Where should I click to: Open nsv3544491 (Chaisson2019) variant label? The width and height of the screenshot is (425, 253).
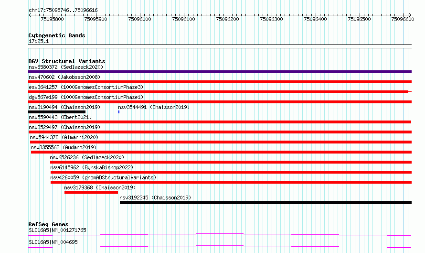point(154,107)
